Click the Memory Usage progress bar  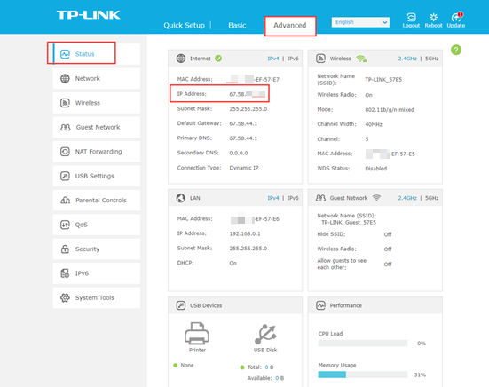click(363, 375)
